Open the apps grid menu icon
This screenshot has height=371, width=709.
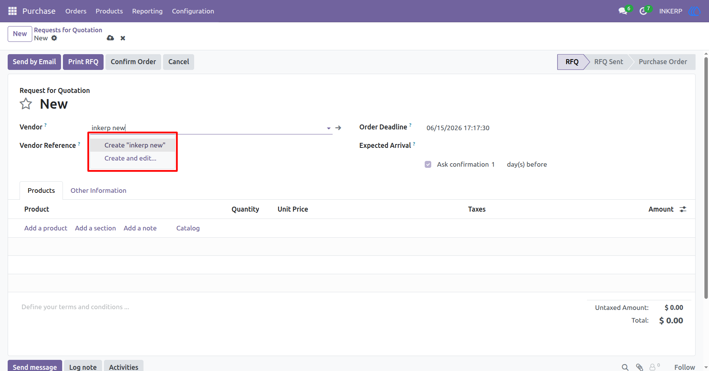pos(12,11)
